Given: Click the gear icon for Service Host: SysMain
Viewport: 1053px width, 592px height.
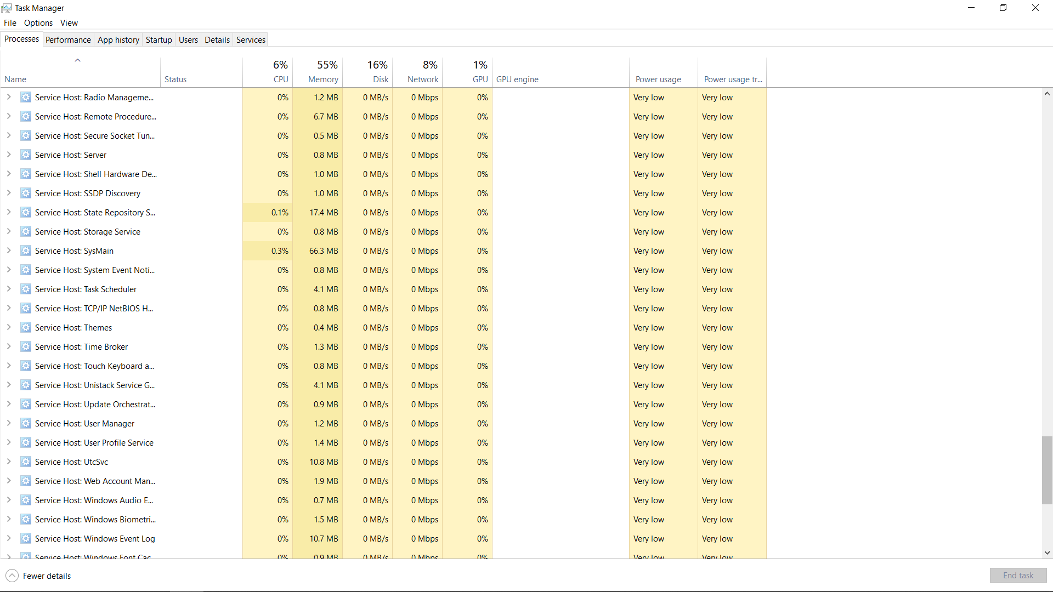Looking at the screenshot, I should pyautogui.click(x=25, y=251).
